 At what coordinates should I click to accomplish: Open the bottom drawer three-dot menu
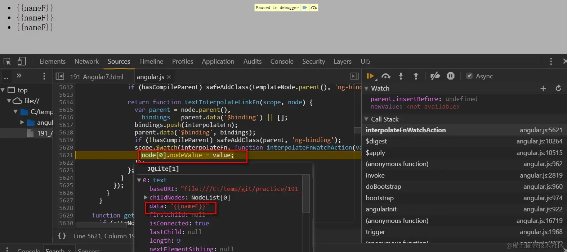(7, 249)
